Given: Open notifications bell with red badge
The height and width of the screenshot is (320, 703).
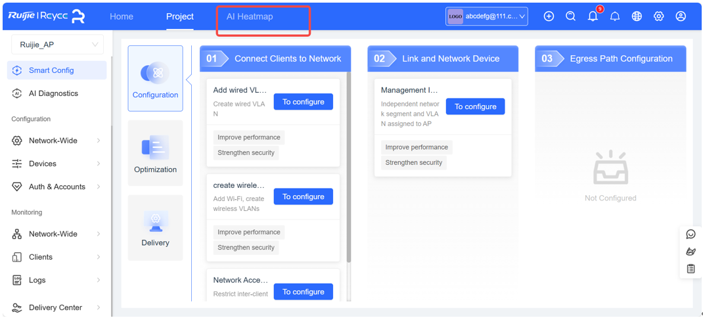Looking at the screenshot, I should point(593,16).
